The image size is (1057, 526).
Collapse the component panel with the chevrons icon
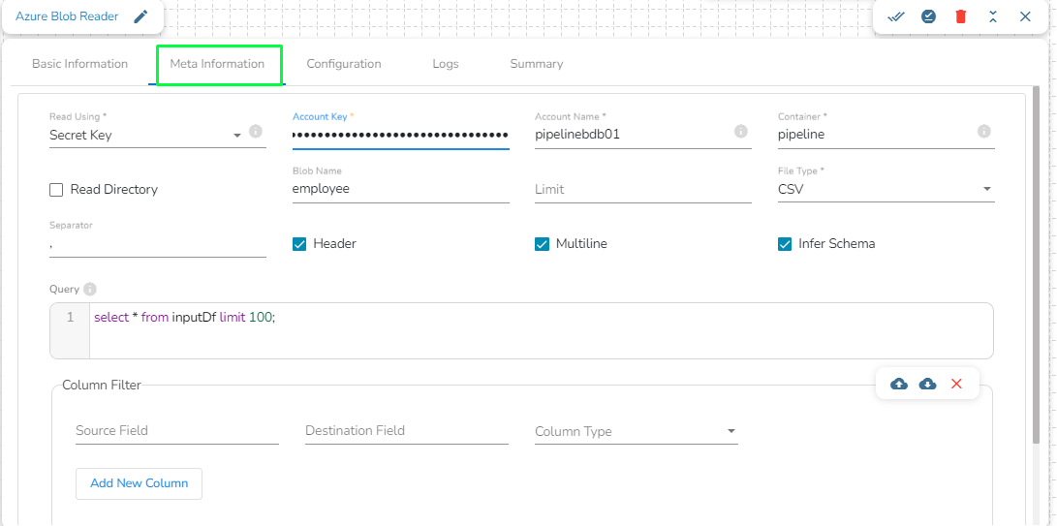tap(993, 16)
